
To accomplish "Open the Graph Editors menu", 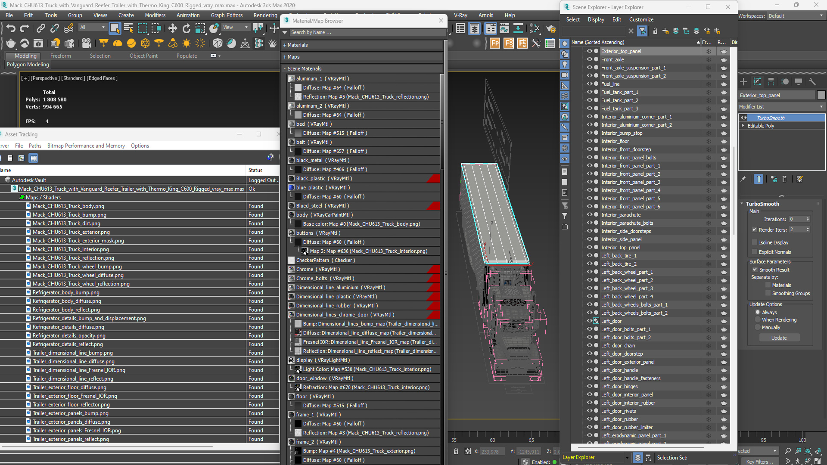I will (227, 15).
